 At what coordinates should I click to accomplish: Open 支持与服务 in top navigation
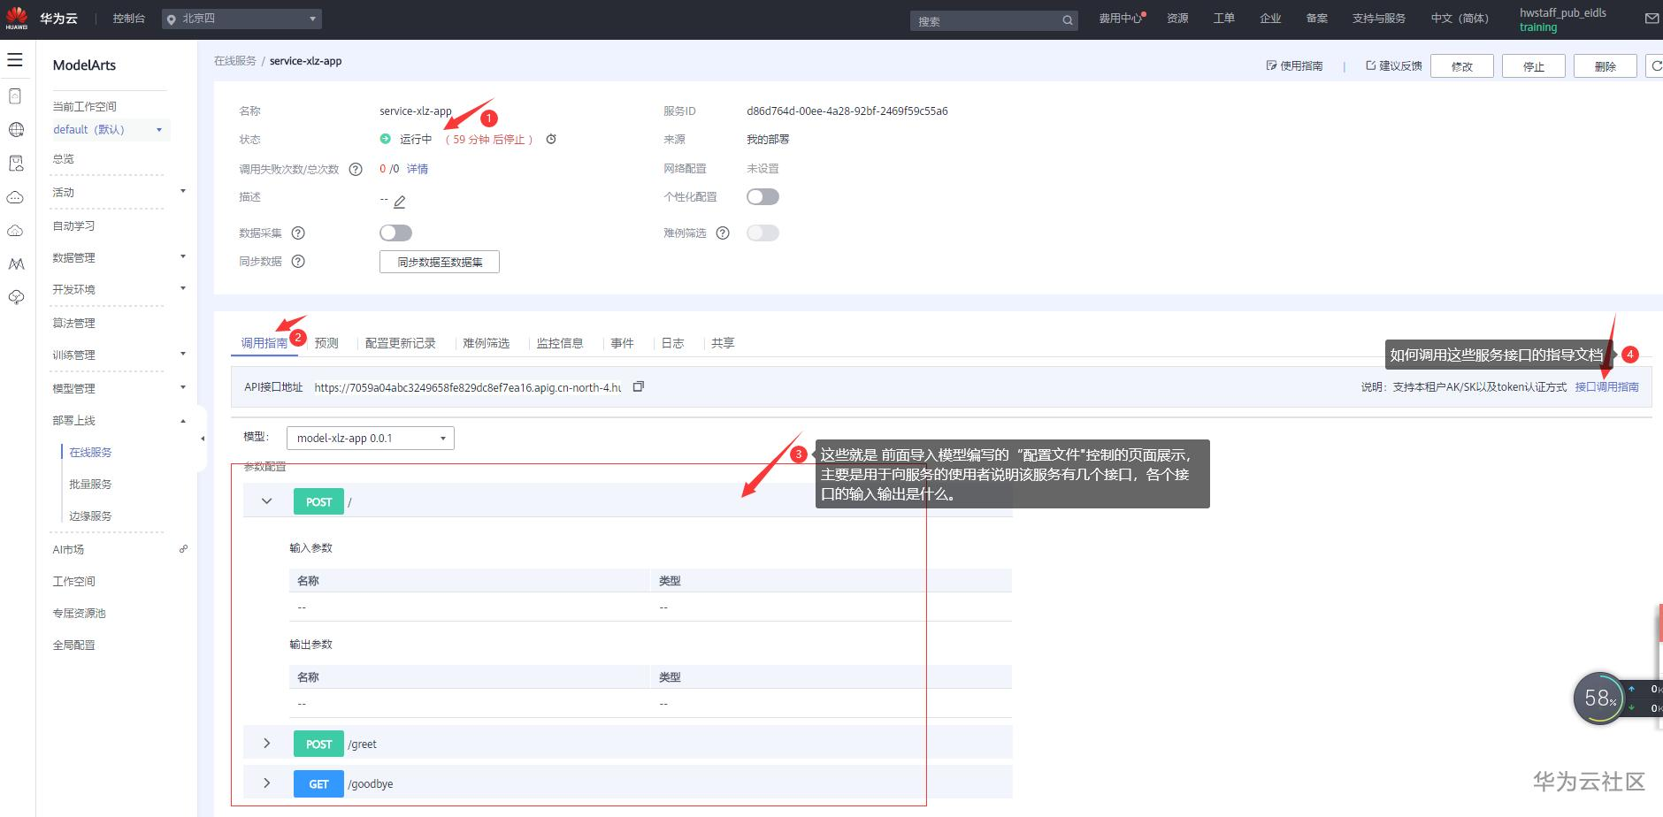1379,19
